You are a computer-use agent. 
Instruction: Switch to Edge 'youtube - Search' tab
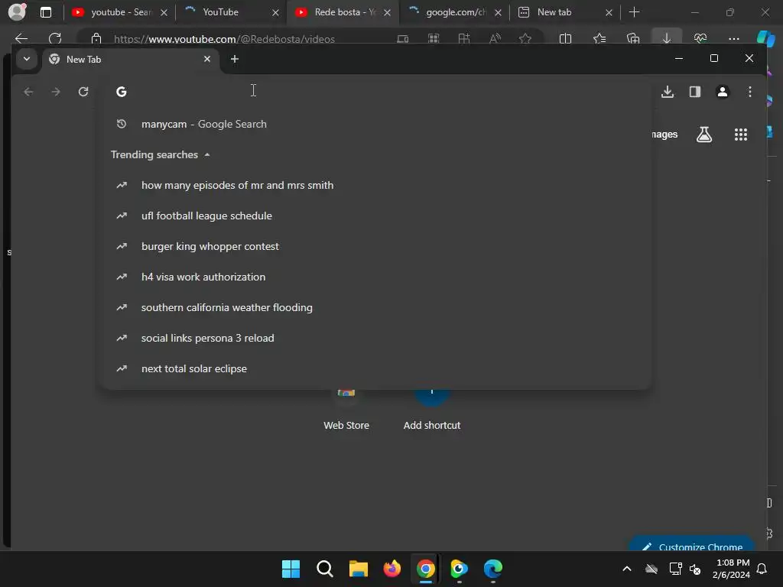pos(119,12)
